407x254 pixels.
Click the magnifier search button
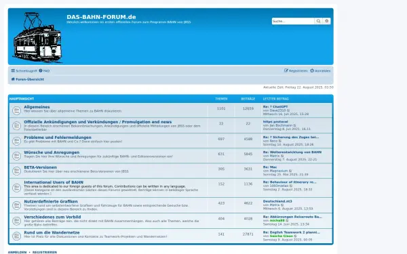point(318,21)
